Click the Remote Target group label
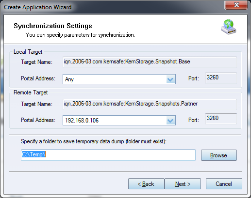 [31, 92]
